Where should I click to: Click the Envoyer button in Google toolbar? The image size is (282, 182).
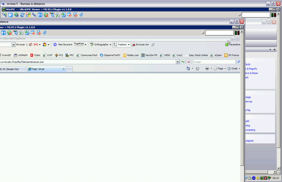[21, 44]
